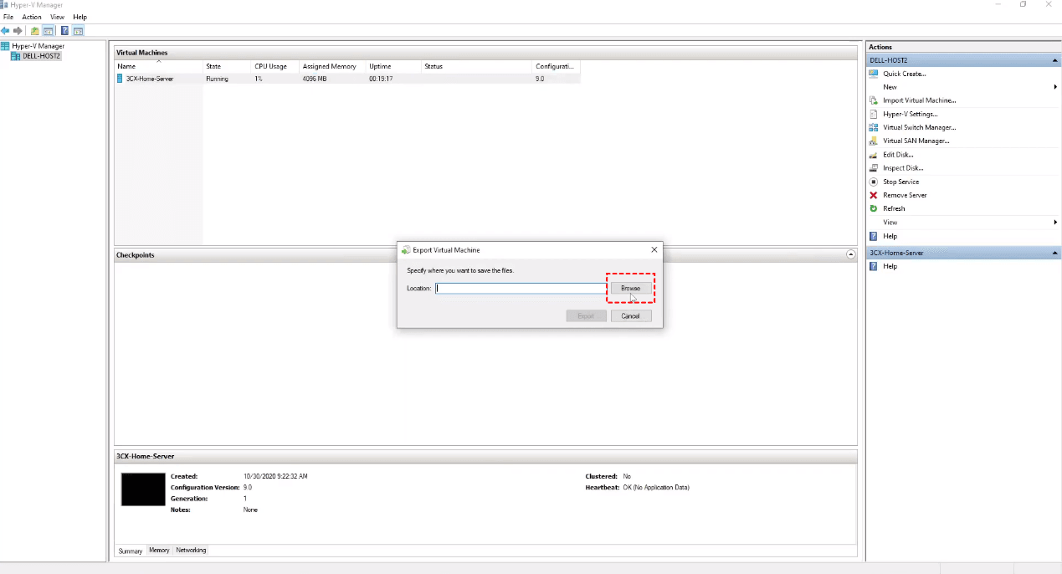Click the Import Virtual Machine icon
The image size is (1062, 574).
[x=874, y=100]
